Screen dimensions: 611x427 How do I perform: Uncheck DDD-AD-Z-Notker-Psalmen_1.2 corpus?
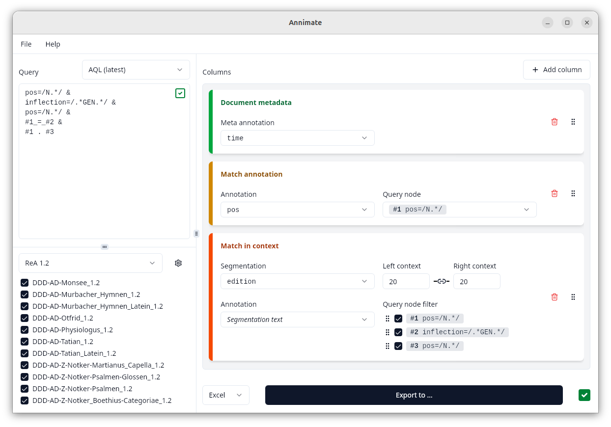pos(25,389)
